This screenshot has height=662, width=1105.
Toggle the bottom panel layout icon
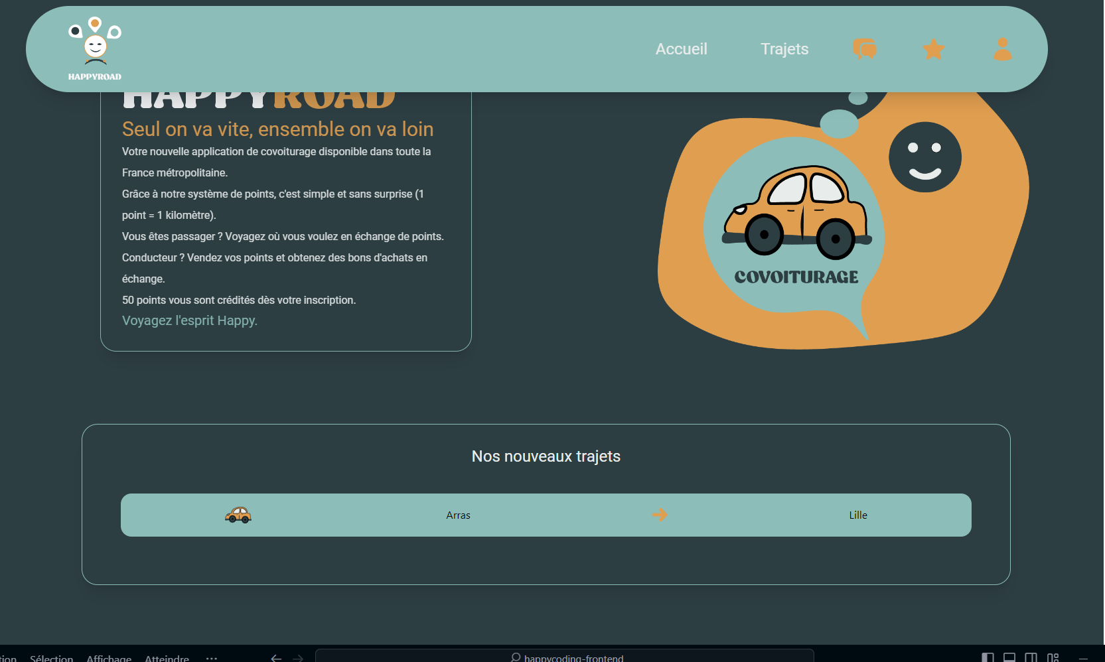[x=1009, y=657]
